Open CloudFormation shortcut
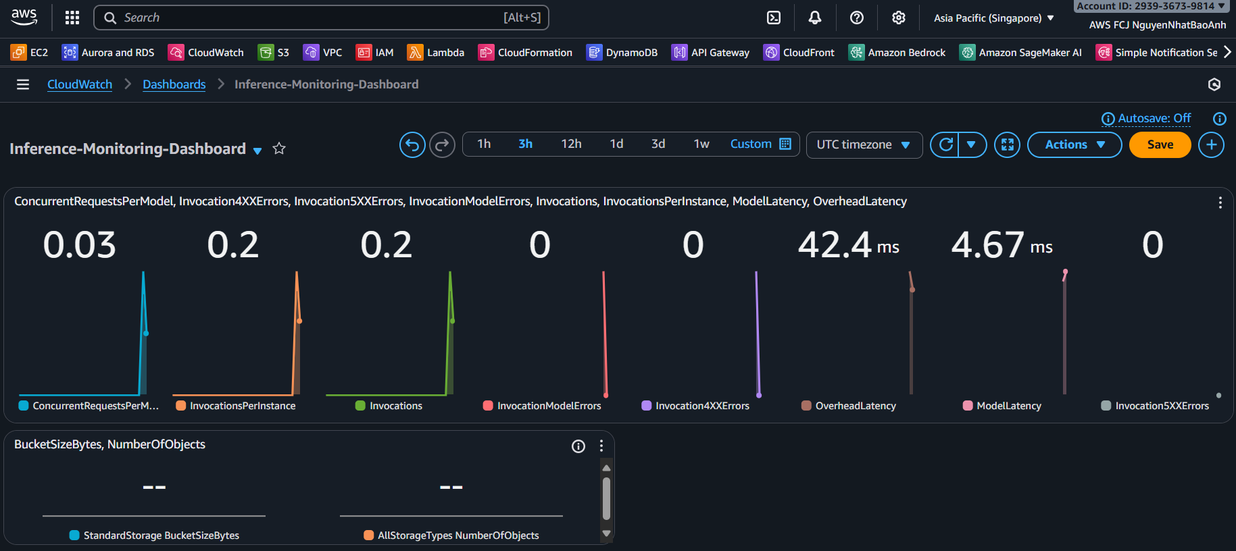 (525, 53)
